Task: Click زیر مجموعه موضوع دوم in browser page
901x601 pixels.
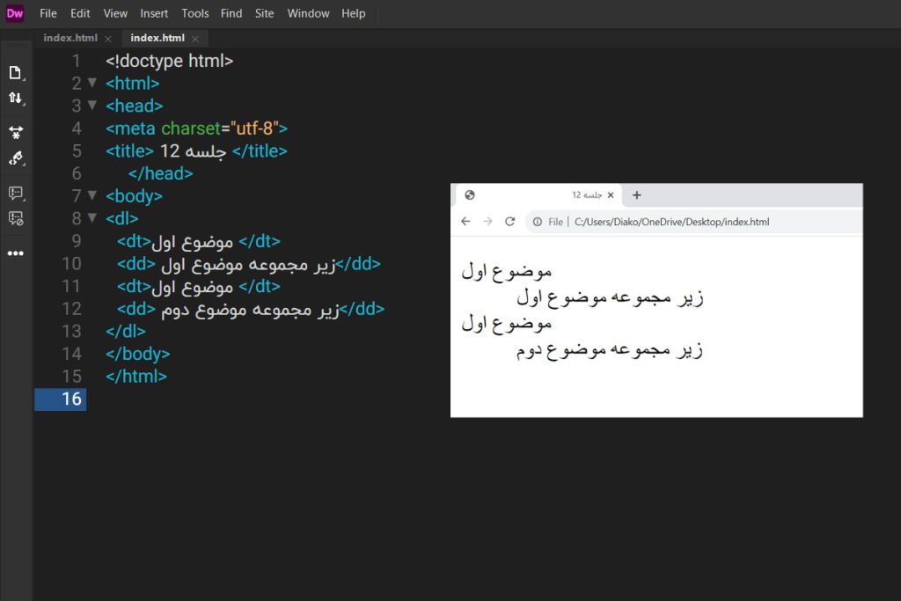Action: pyautogui.click(x=610, y=349)
